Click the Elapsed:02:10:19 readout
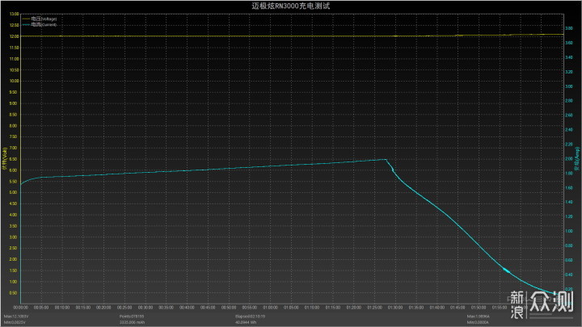Screen dimensions: 582x327 [250, 317]
